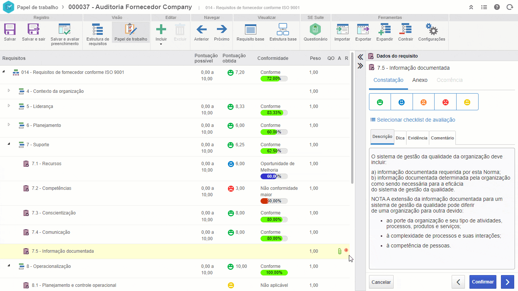Screen dimensions: 518x291
Task: Click the 72,00% conformity progress bar
Action: tap(274, 78)
